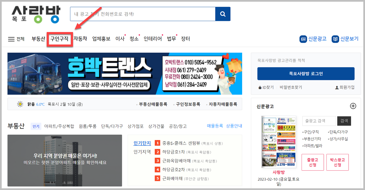The width and height of the screenshot is (365, 190).
Task: Select the 인기지역 tab
Action: [x=142, y=152]
